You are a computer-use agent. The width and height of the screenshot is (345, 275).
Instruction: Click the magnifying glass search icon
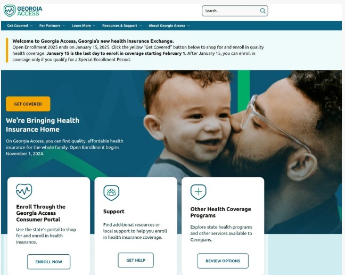[262, 11]
